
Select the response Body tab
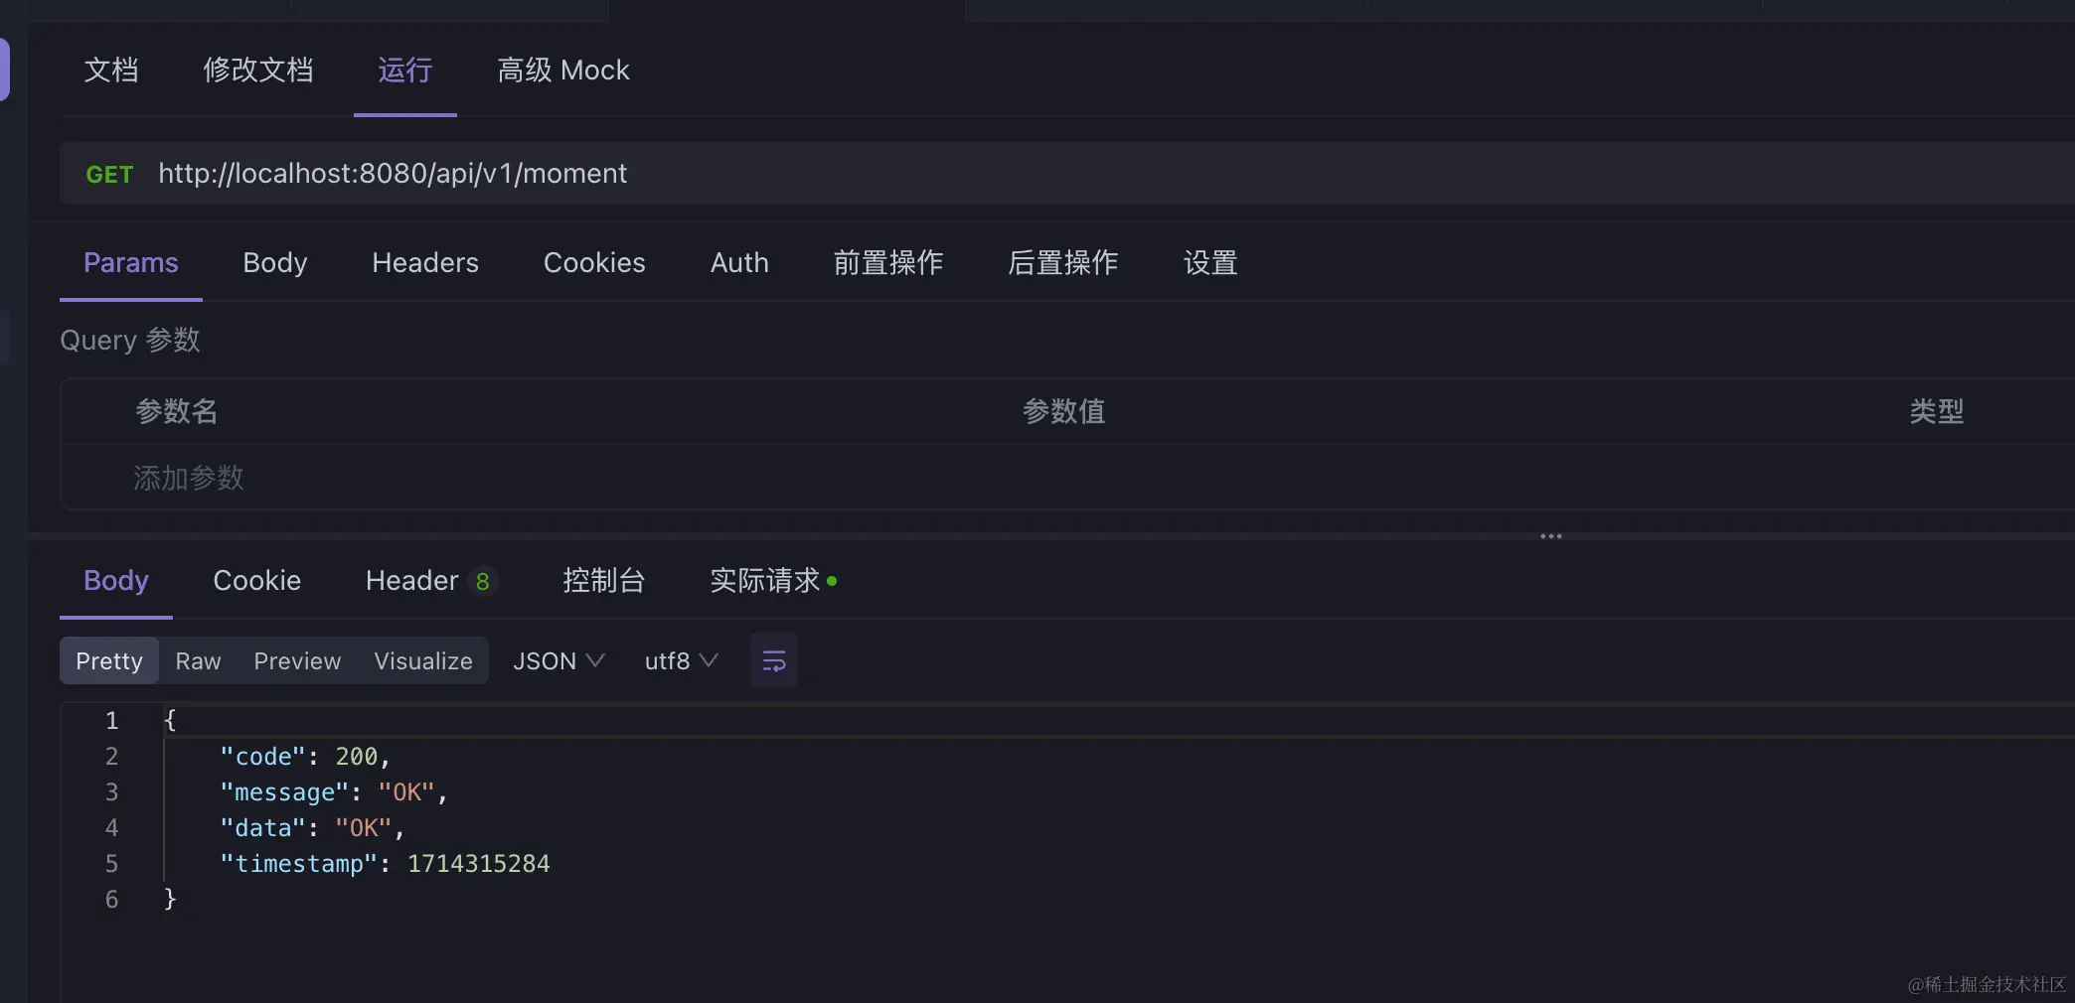click(x=116, y=581)
